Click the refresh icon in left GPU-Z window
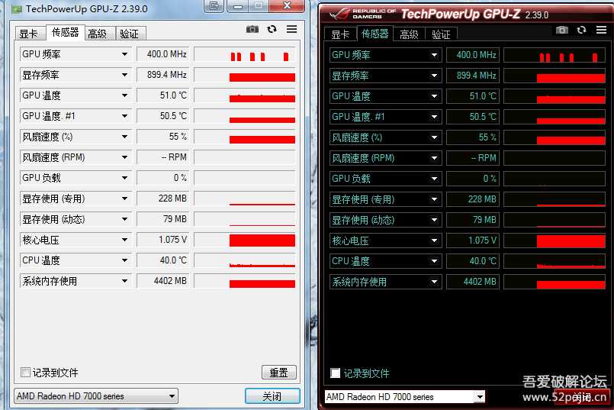Image resolution: width=614 pixels, height=410 pixels. (272, 29)
